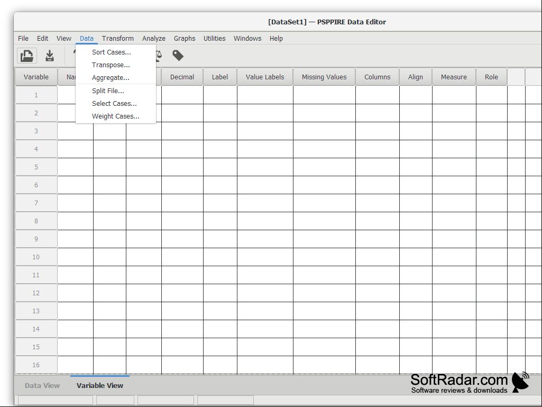Select row header 6
Viewport: 542px width, 407px height.
click(36, 185)
